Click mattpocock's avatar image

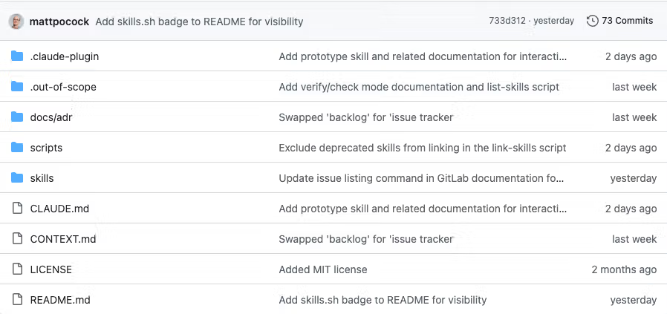(x=16, y=22)
